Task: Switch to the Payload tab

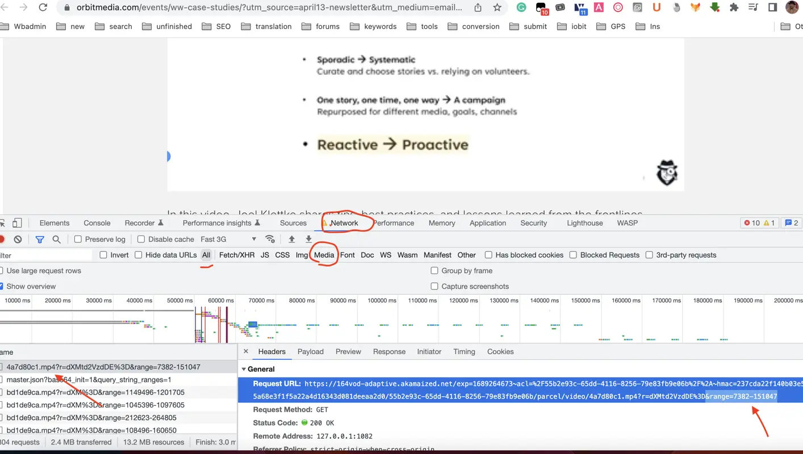Action: coord(310,351)
